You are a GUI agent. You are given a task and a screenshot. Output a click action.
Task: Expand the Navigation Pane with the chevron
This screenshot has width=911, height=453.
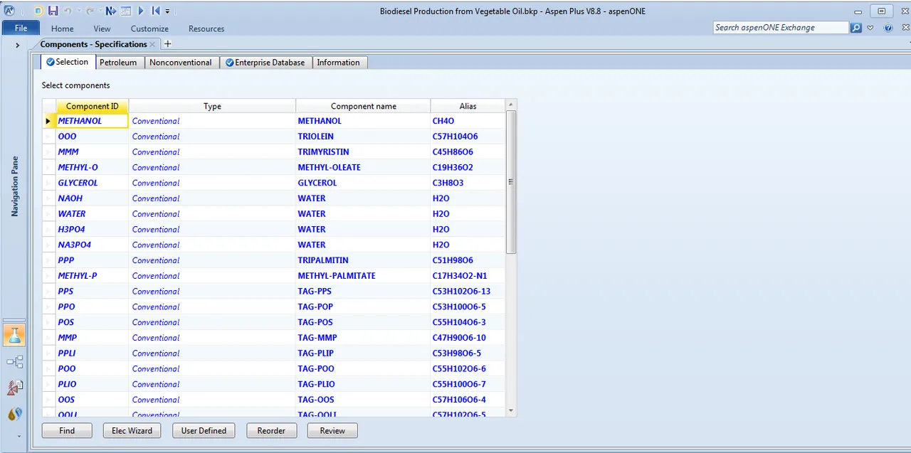click(x=17, y=45)
